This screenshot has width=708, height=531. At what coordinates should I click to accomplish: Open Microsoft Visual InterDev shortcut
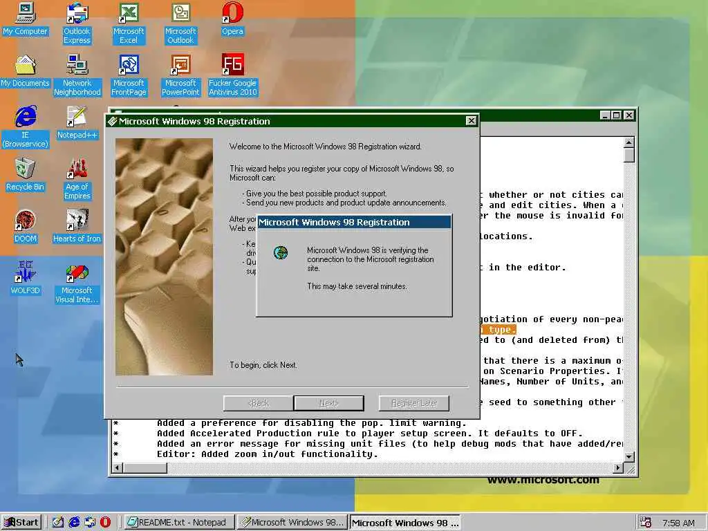[77, 283]
